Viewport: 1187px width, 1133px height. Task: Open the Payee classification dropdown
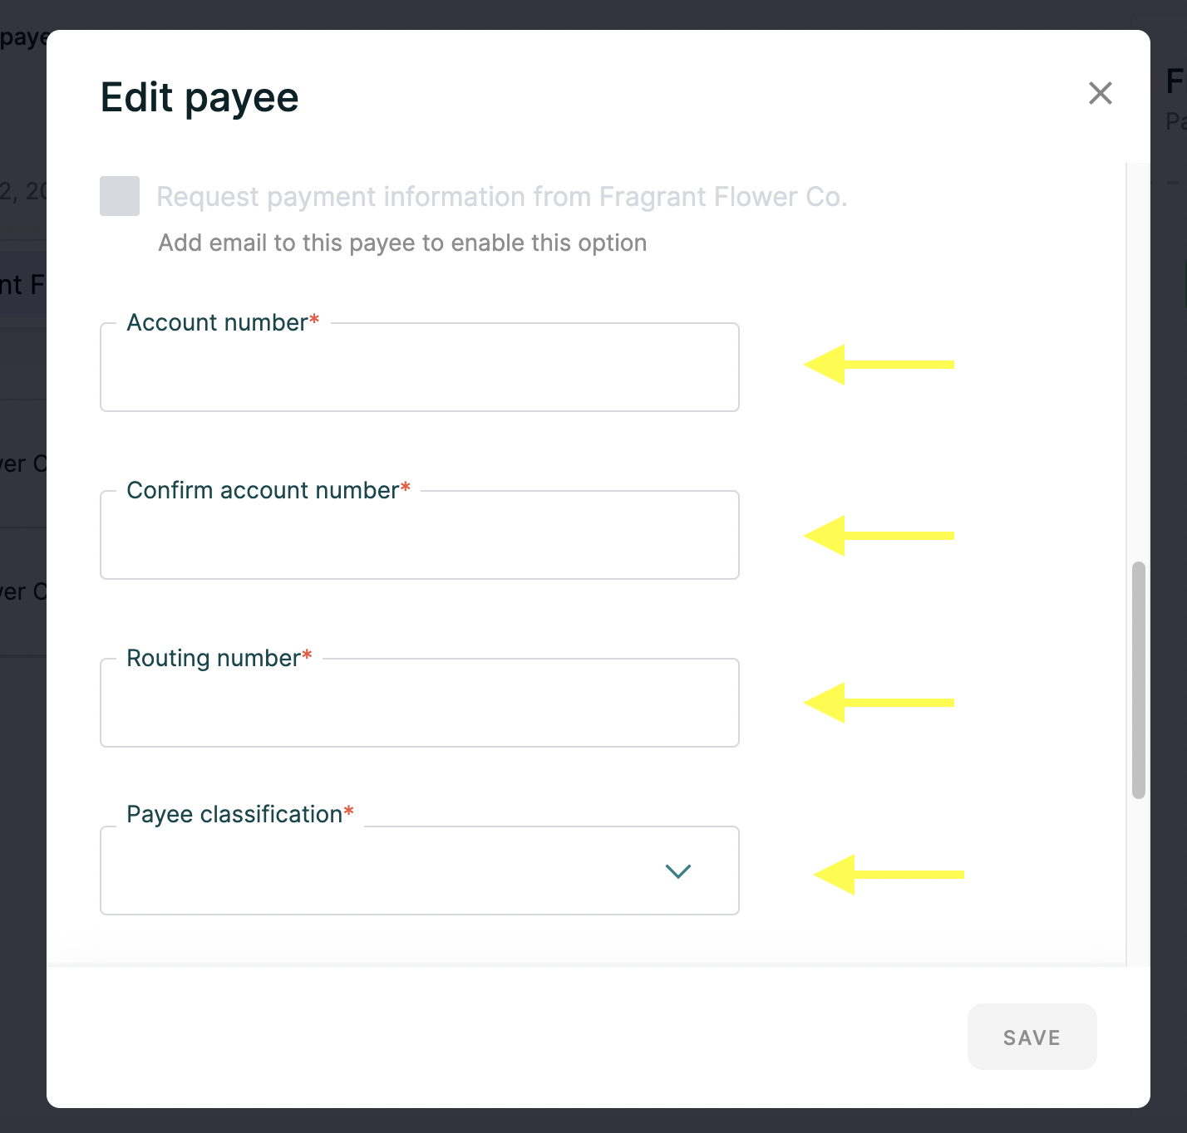(420, 871)
